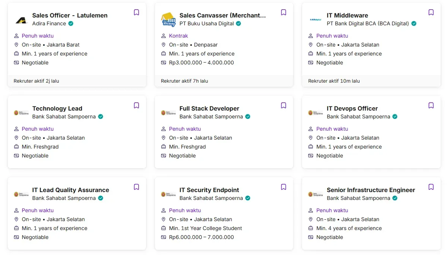Image resolution: width=447 pixels, height=255 pixels.
Task: Click bookmark icon on Full Stack Developer
Action: coord(283,105)
